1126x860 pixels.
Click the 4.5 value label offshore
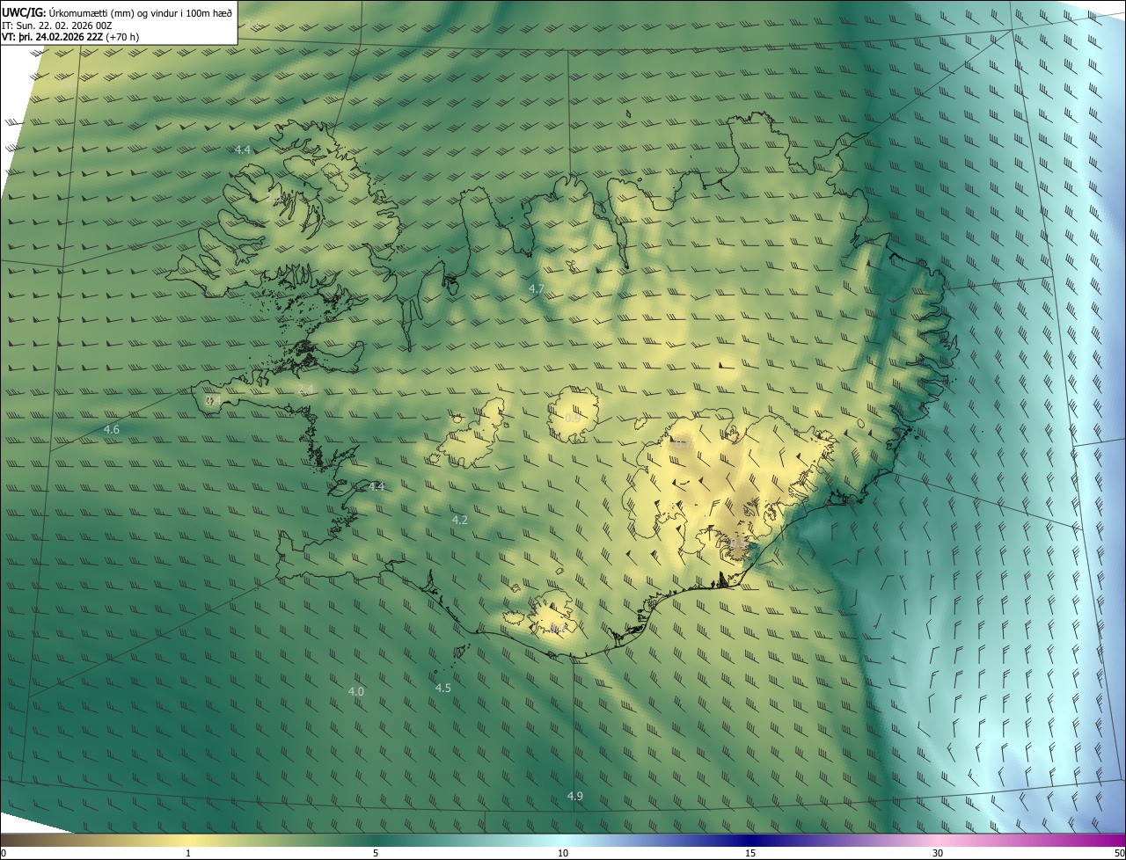click(x=443, y=688)
